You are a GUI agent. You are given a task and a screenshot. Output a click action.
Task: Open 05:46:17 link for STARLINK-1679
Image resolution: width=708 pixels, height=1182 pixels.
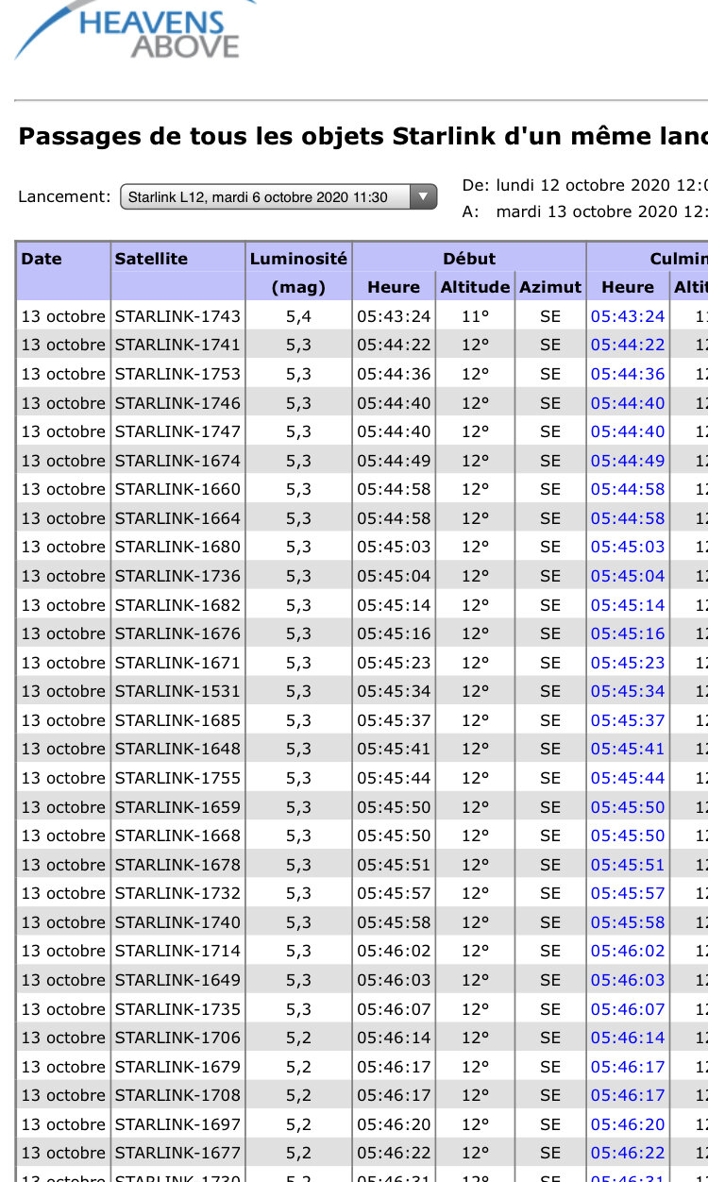pyautogui.click(x=628, y=1067)
